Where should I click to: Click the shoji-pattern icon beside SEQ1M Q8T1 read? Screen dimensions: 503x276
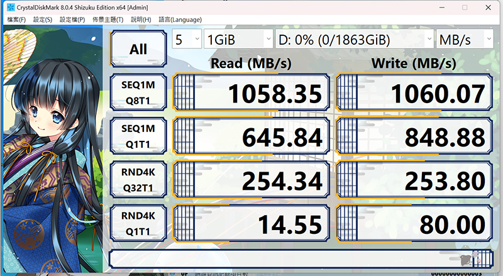pyautogui.click(x=185, y=92)
